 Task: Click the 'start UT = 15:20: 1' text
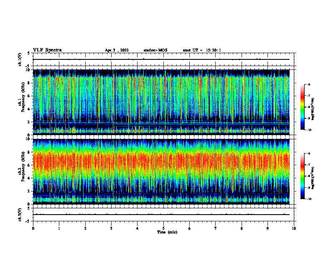coord(202,50)
